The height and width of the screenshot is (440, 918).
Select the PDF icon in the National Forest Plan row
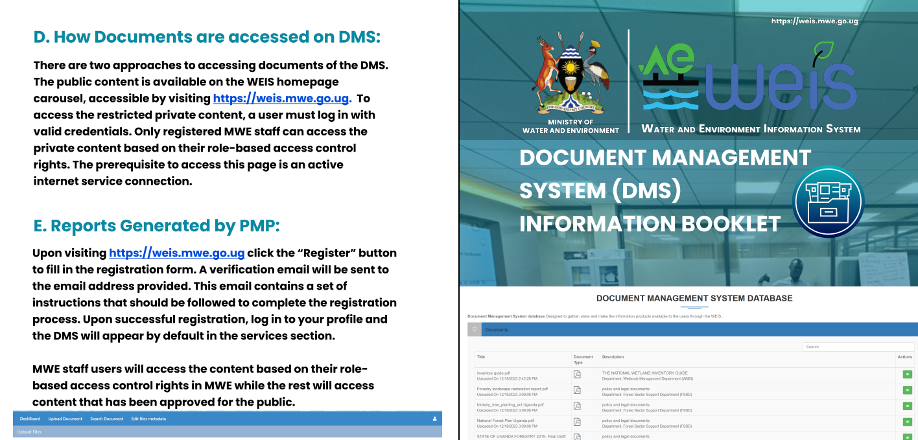click(577, 422)
